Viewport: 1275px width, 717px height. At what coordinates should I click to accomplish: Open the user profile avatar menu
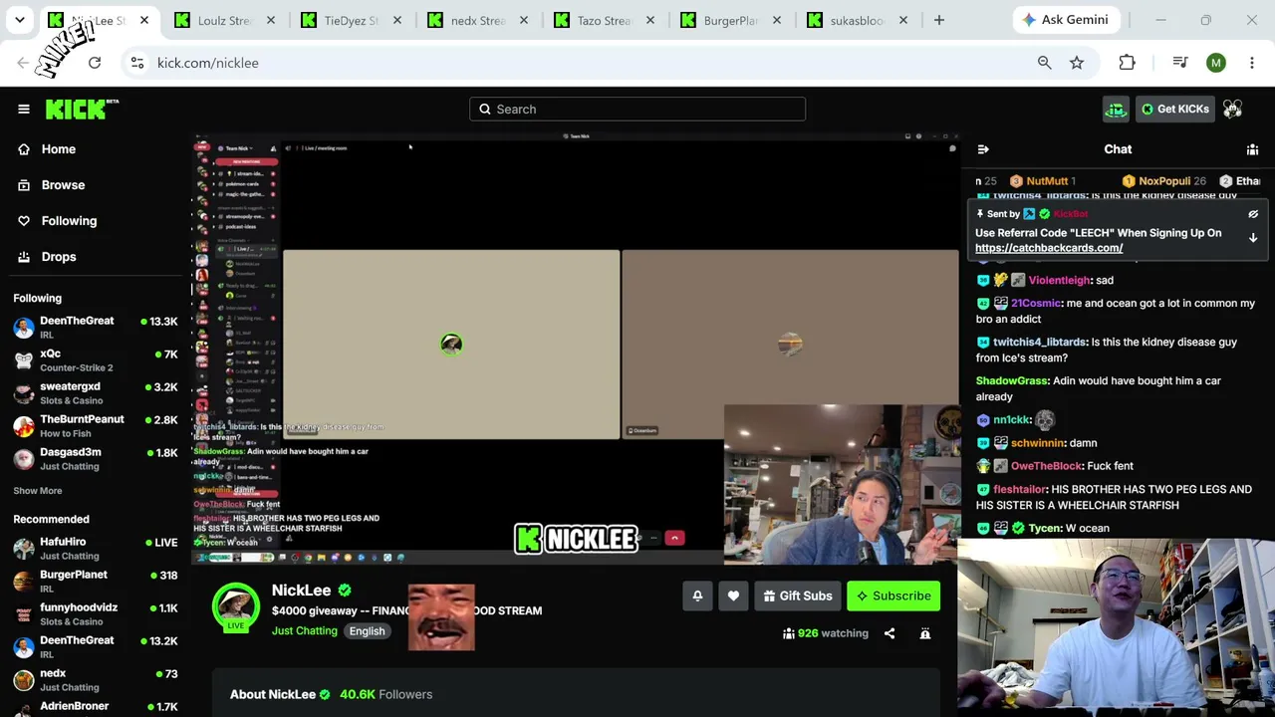(1233, 110)
